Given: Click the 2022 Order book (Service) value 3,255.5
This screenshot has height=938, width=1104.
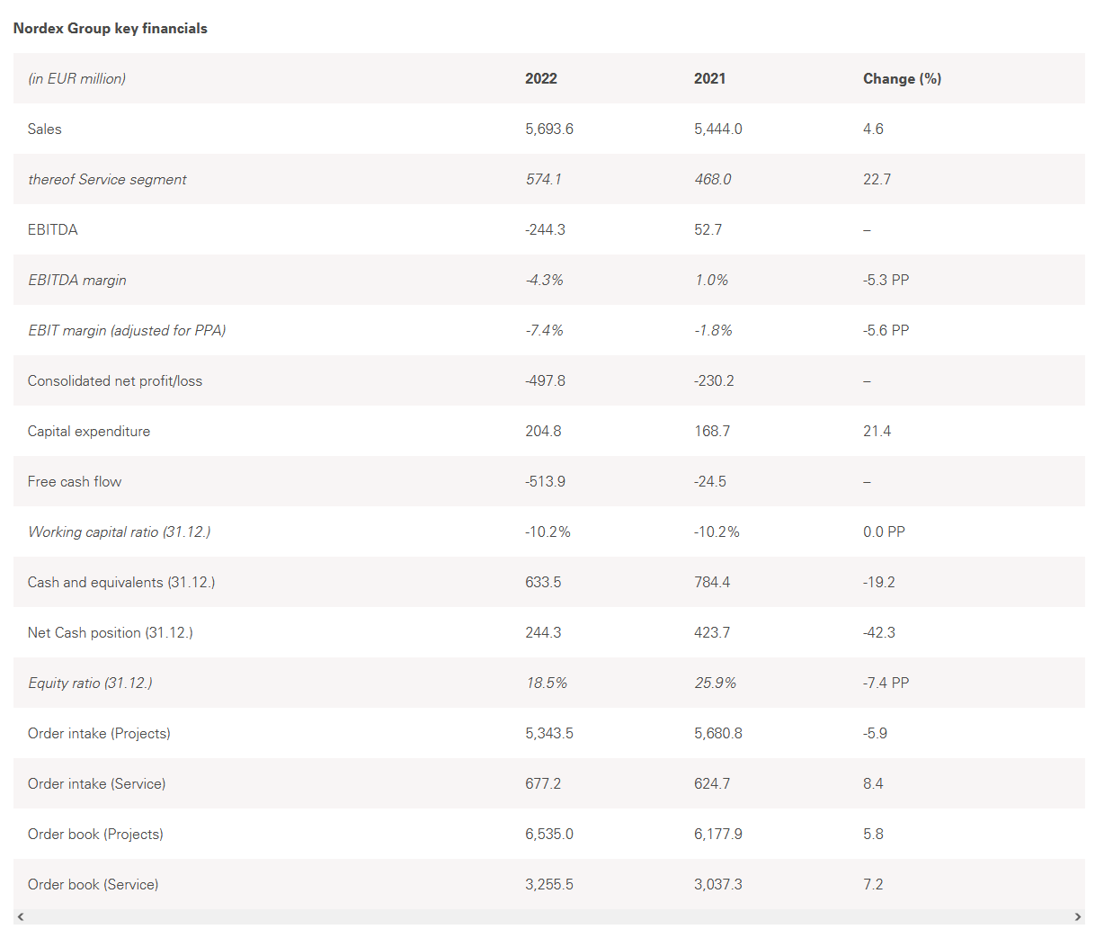Looking at the screenshot, I should click(x=549, y=885).
